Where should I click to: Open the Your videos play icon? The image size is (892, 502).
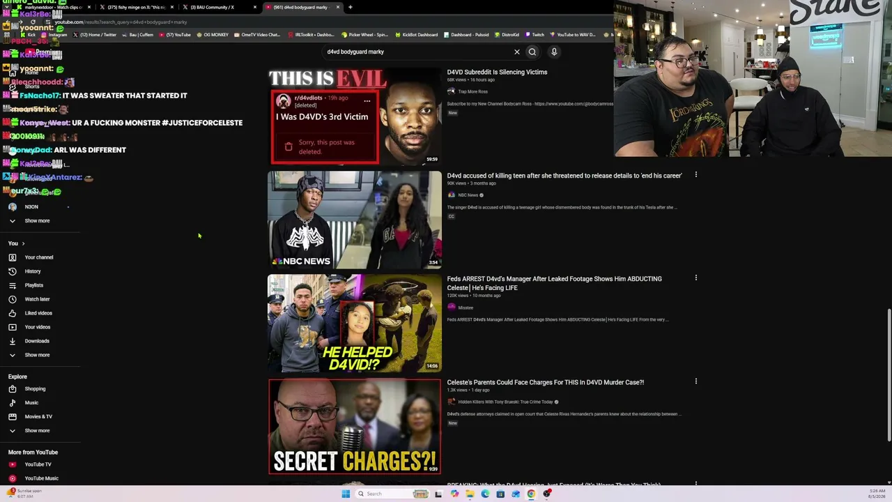click(x=12, y=327)
